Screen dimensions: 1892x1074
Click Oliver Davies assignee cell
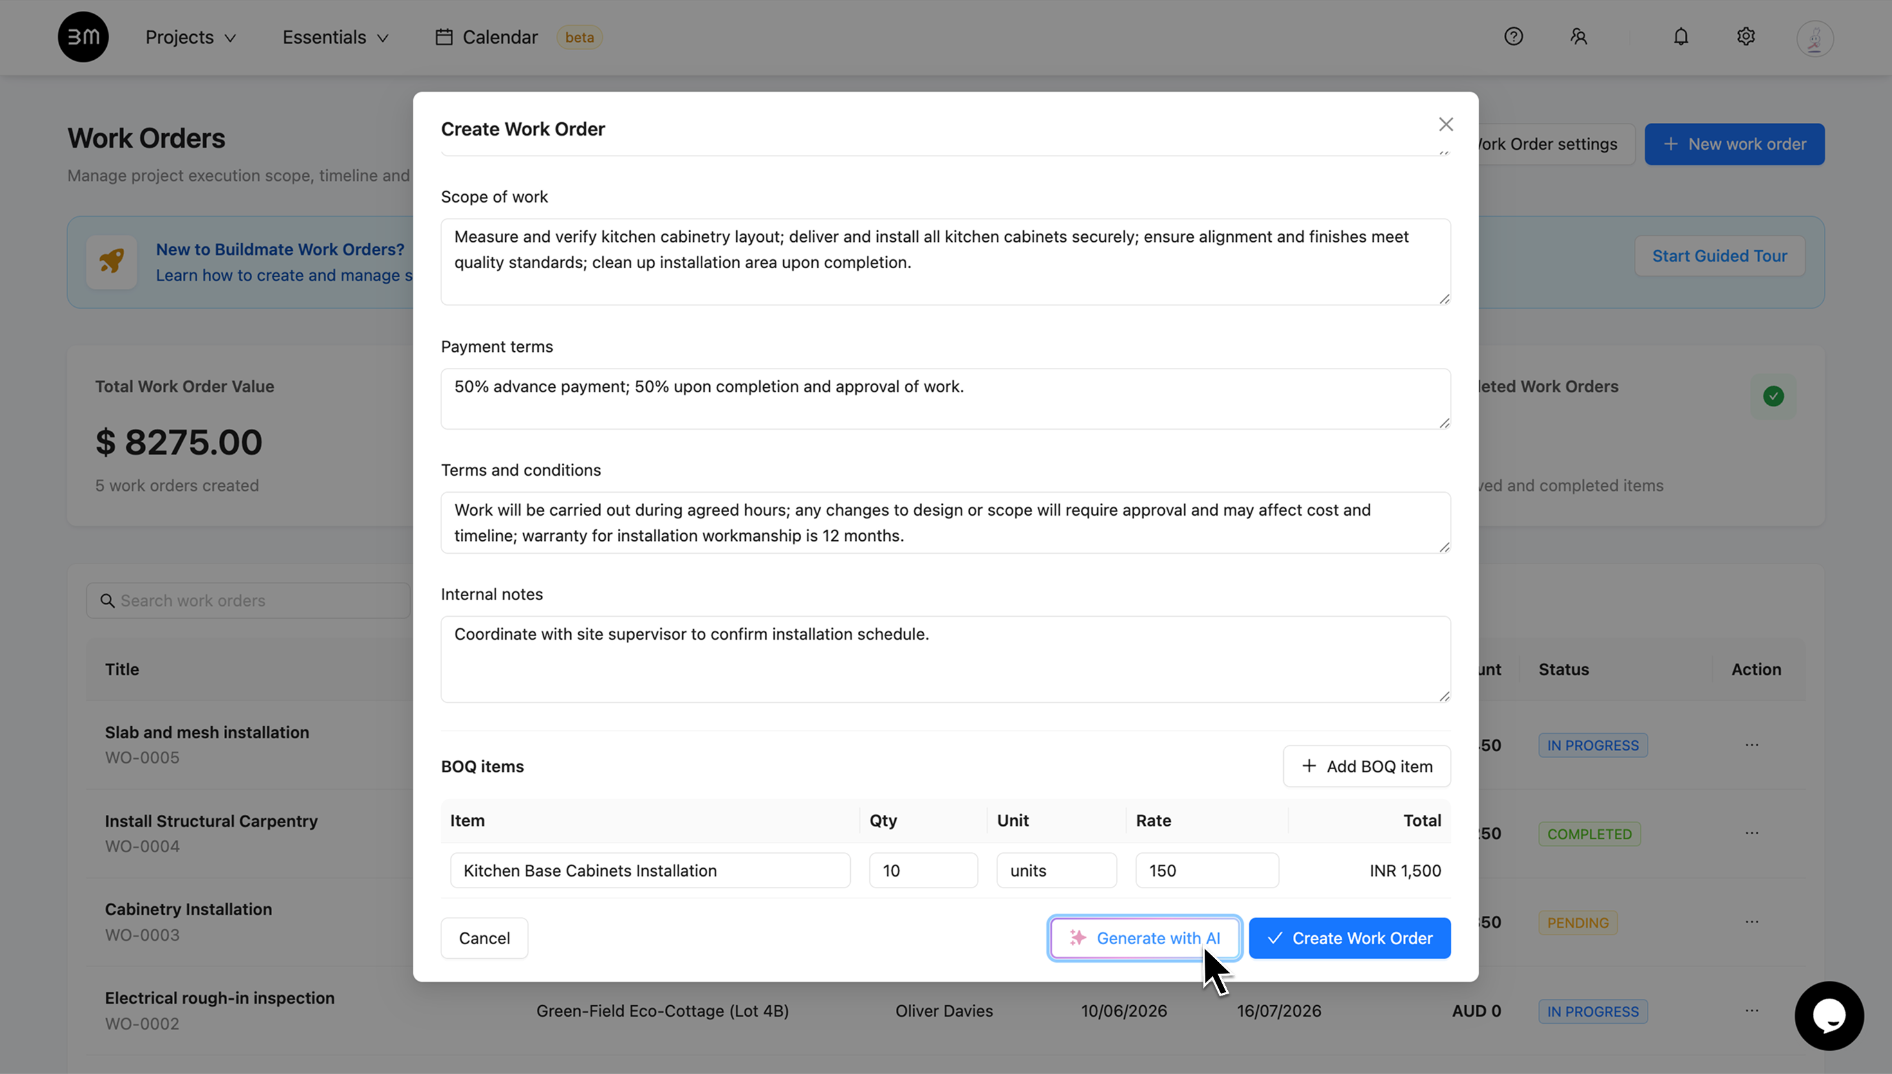click(x=944, y=1010)
